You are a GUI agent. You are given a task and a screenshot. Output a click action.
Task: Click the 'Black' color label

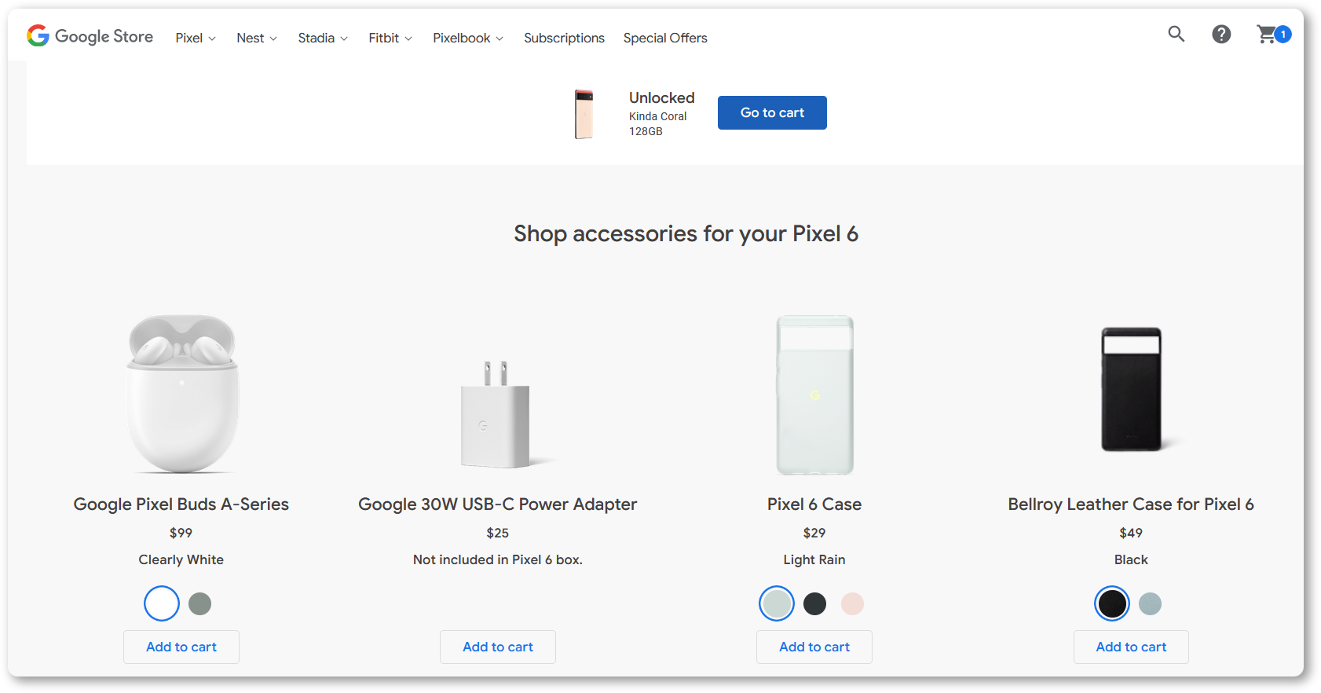pyautogui.click(x=1131, y=559)
